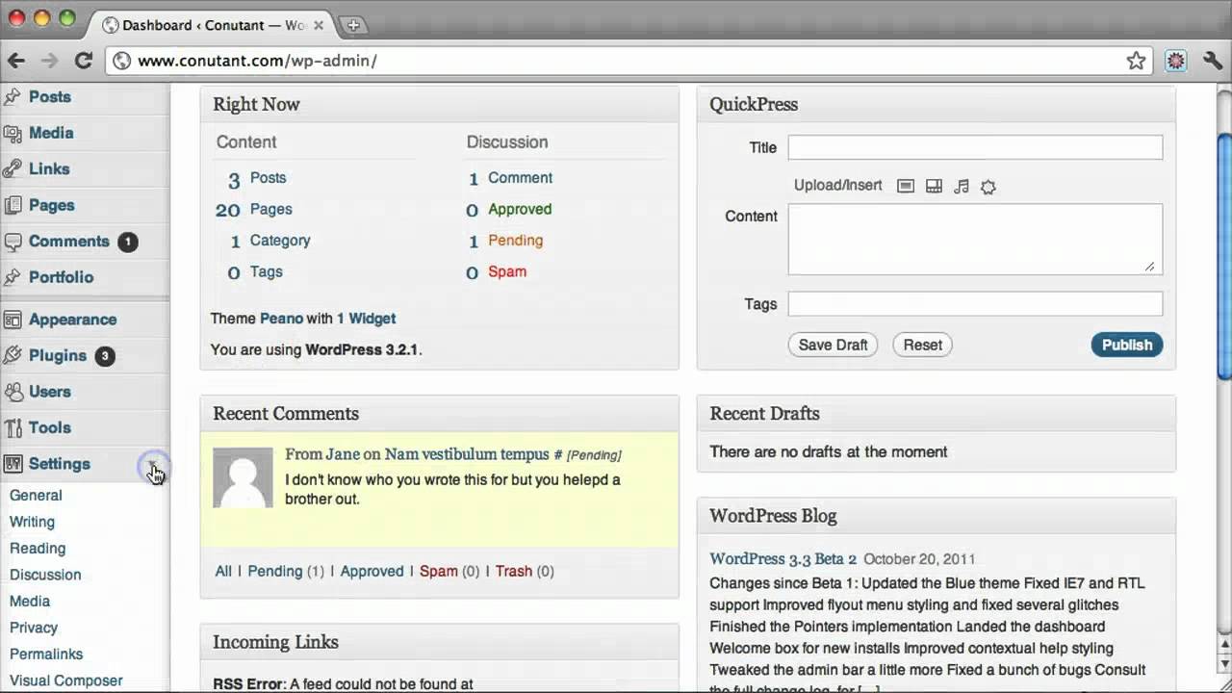Click the Comments speech bubble icon
The height and width of the screenshot is (693, 1232).
[13, 242]
